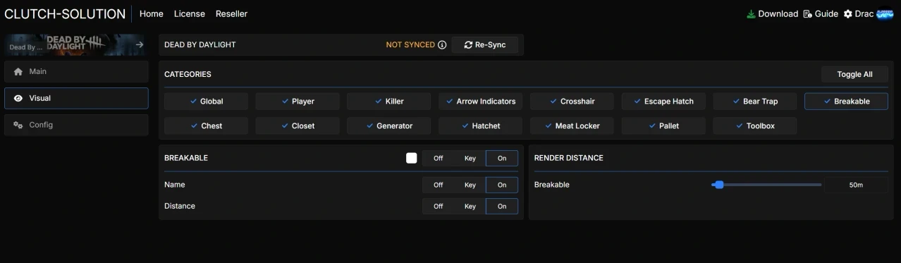Click the gear icon beside Drac
901x263 pixels.
click(x=848, y=14)
